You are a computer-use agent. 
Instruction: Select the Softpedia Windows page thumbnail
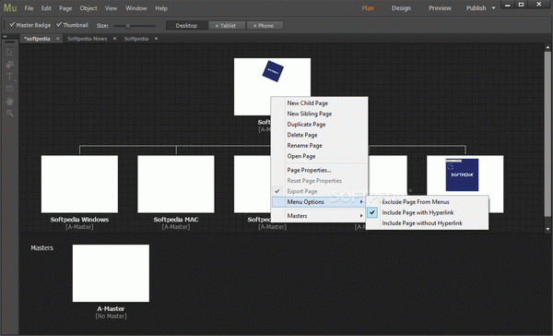[79, 184]
